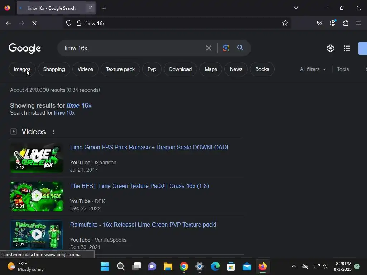This screenshot has width=367, height=275.
Task: Select the Maps filter chip
Action: click(211, 69)
